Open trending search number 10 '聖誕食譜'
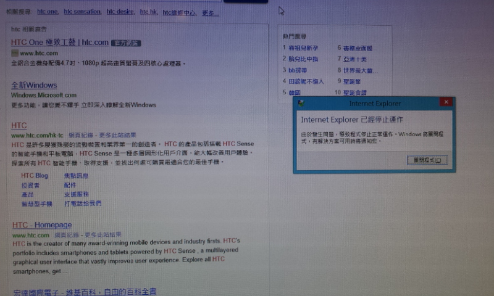The height and width of the screenshot is (296, 494). pyautogui.click(x=354, y=92)
